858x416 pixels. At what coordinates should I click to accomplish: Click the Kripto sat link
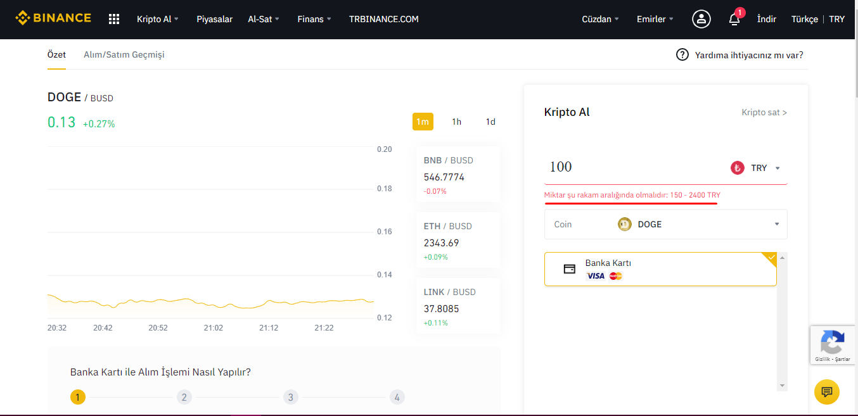click(764, 112)
